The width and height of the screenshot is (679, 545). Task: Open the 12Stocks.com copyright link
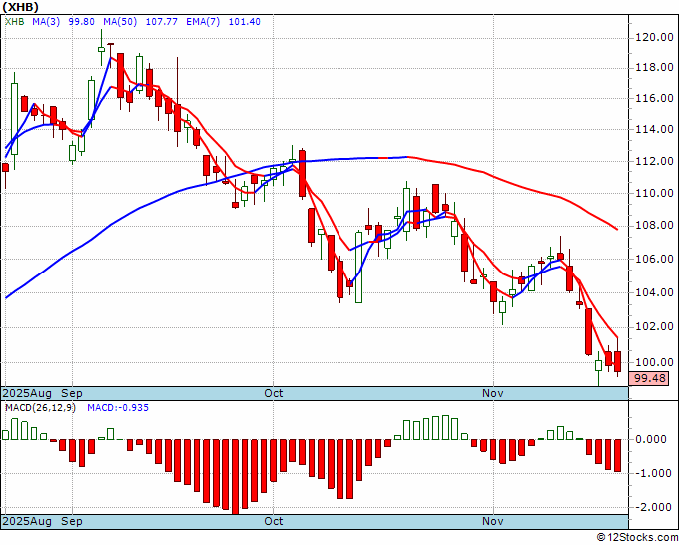pyautogui.click(x=637, y=538)
